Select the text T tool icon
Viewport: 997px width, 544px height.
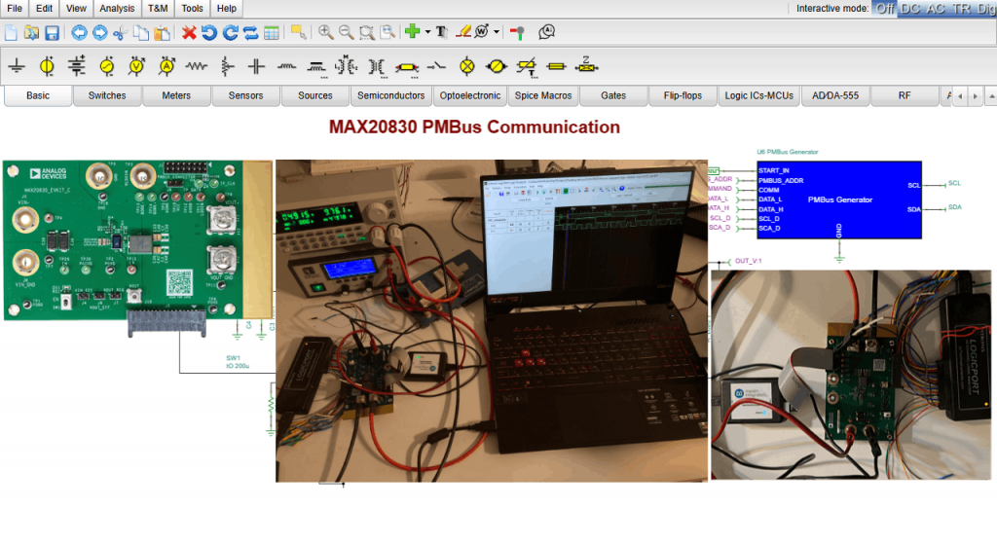coord(441,32)
